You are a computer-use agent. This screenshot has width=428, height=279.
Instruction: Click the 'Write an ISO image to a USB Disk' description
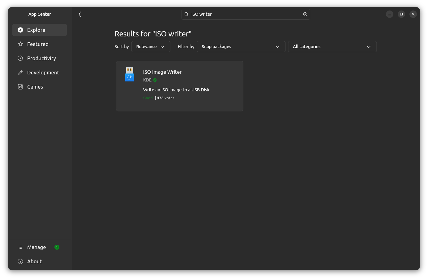click(176, 90)
